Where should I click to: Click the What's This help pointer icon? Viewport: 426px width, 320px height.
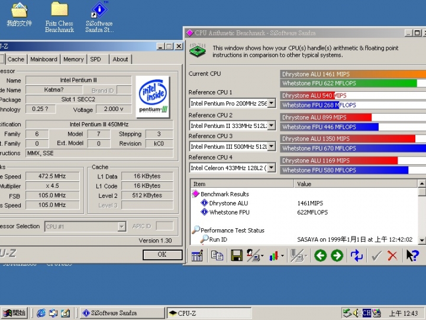click(412, 255)
